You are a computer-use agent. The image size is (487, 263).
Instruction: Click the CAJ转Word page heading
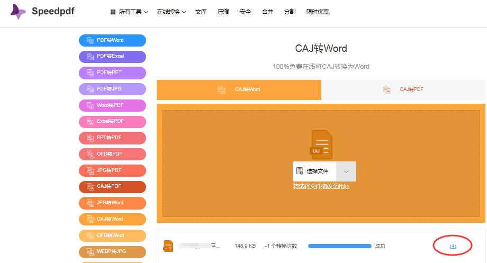click(x=321, y=49)
